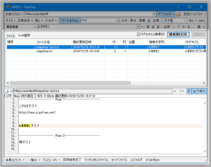Viewport: 211px width, 167px height.
Task: Open 日本語 encoding combo box
Action: coord(175,20)
